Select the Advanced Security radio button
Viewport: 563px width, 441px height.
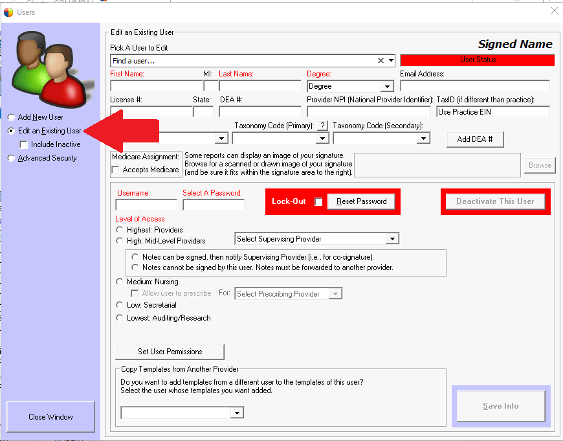click(x=11, y=158)
